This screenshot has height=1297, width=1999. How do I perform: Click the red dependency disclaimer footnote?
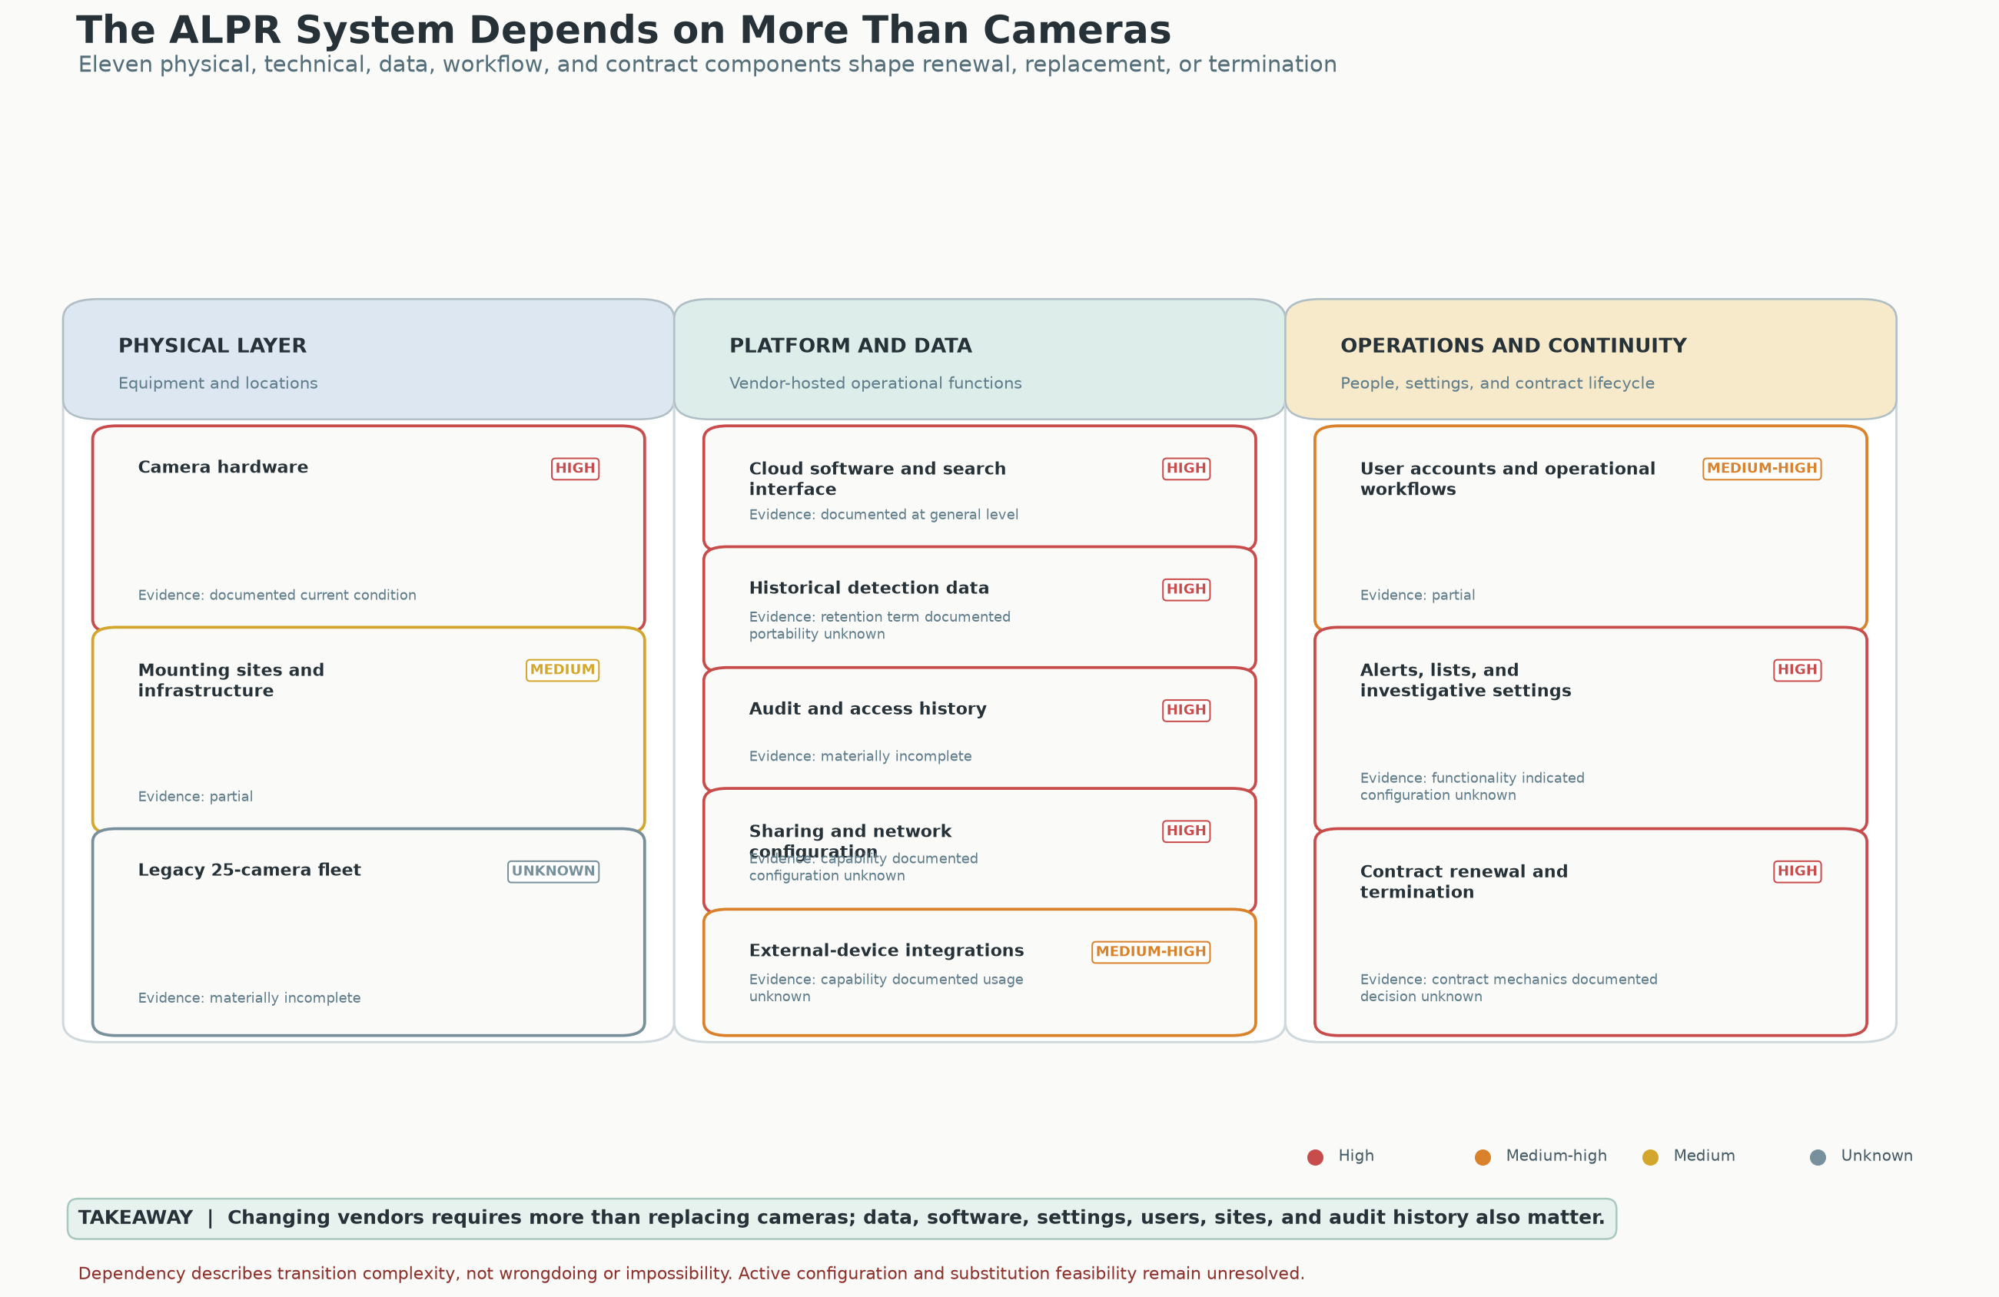point(691,1273)
